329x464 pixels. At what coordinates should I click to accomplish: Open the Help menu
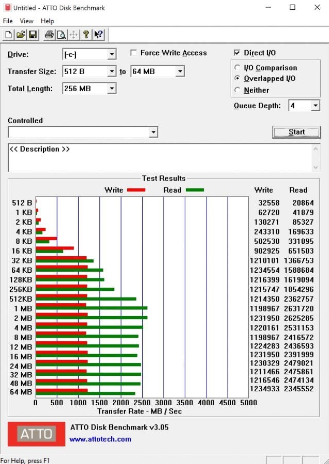coord(47,21)
